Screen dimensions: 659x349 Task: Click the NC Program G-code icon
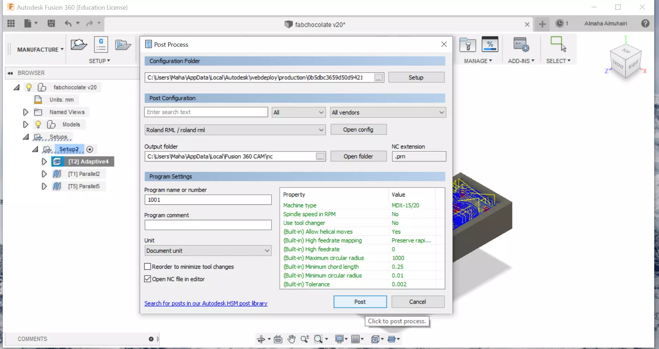coord(101,45)
